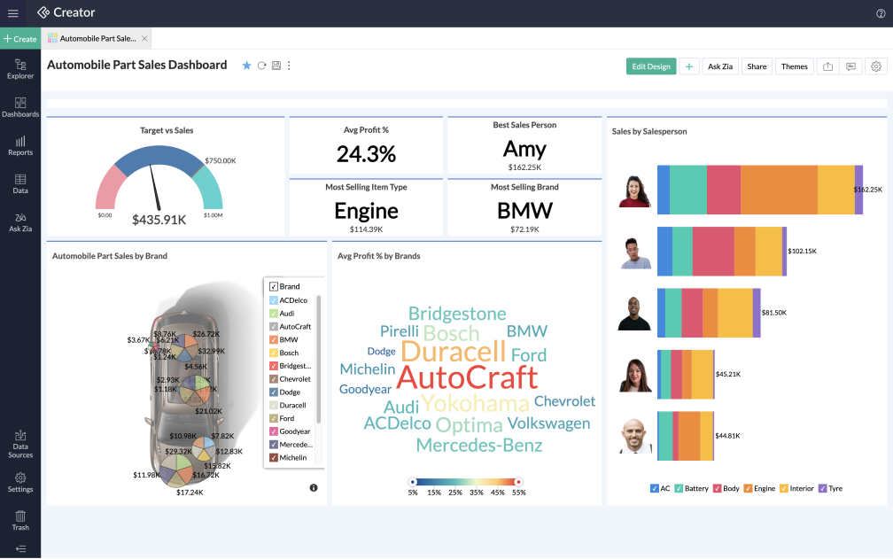
Task: Click the Share button
Action: 757,66
